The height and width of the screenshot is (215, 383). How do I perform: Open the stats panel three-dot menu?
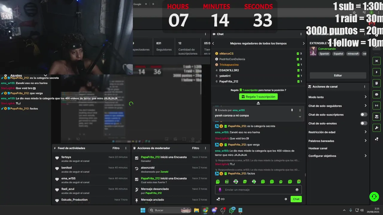[205, 34]
